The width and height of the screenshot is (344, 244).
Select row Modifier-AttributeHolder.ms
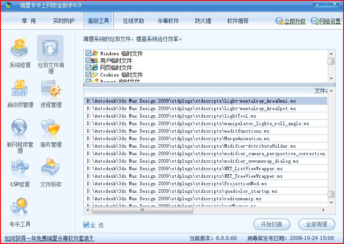tap(206, 146)
